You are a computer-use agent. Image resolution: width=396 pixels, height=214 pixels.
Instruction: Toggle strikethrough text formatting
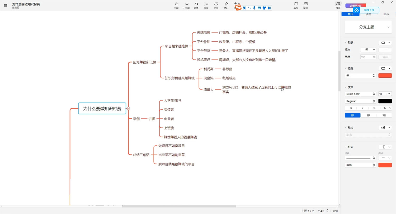coord(374,108)
